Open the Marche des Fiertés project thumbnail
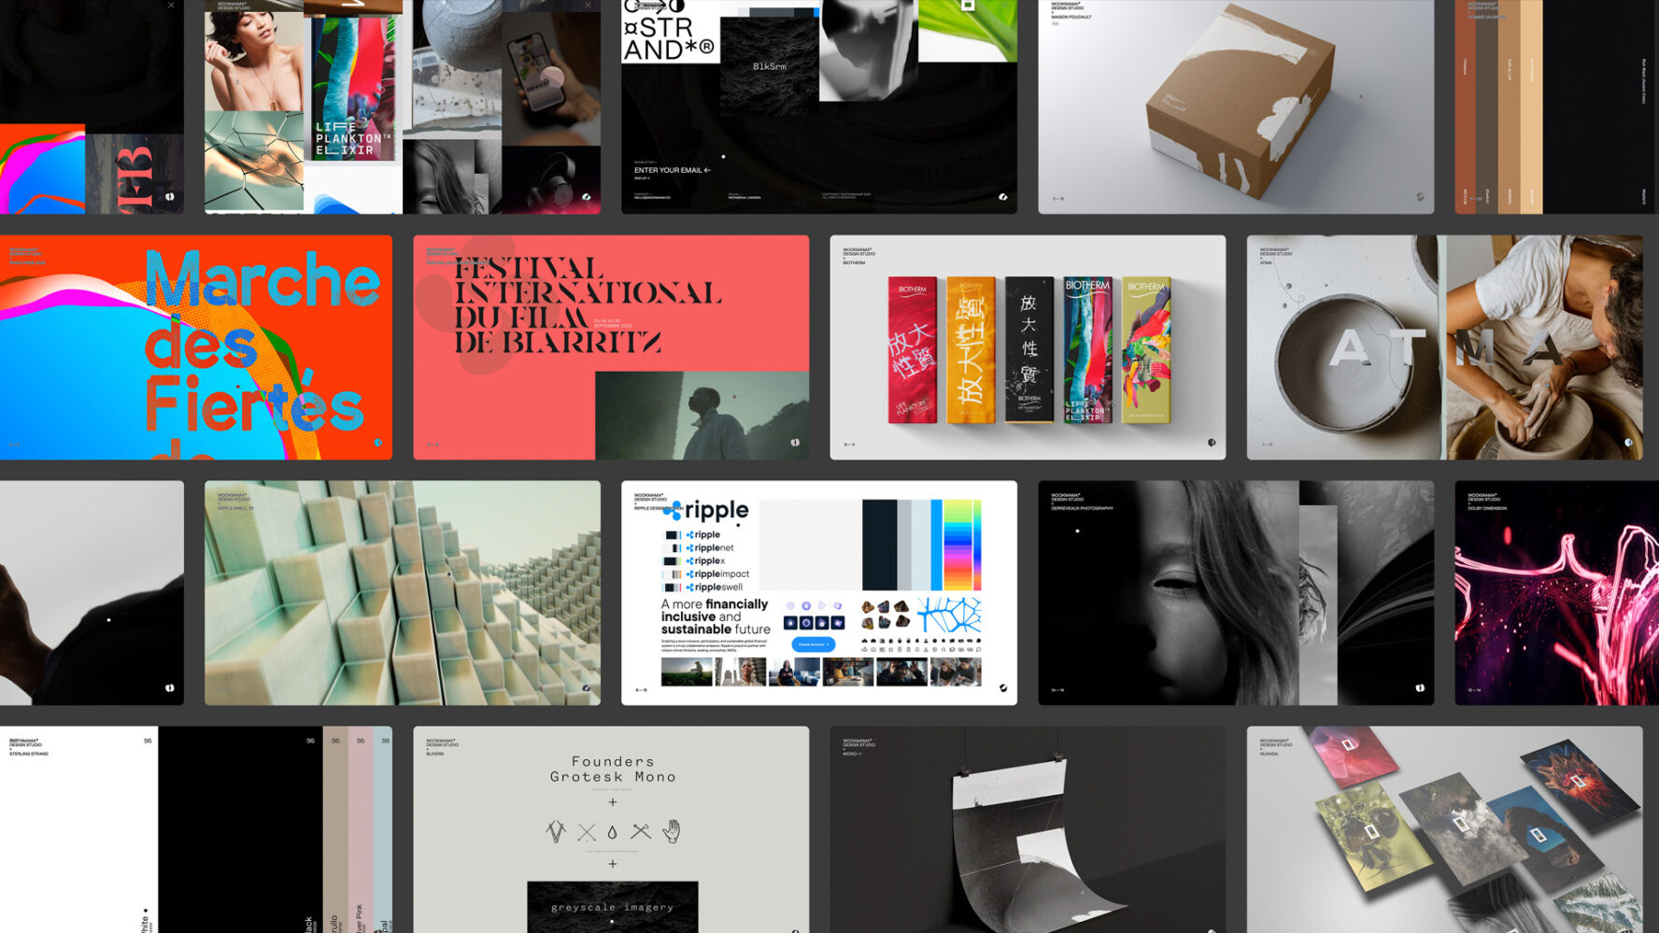Viewport: 1659px width, 933px height. (x=196, y=347)
